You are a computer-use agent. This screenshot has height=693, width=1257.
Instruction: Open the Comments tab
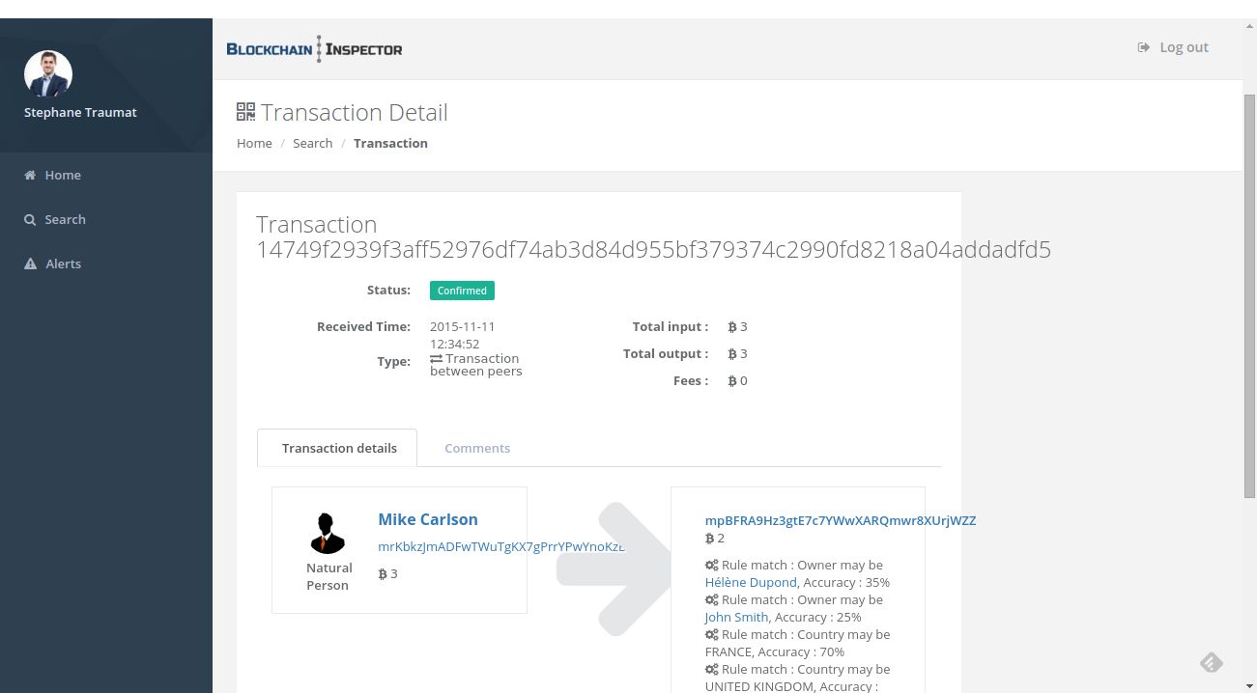click(477, 448)
